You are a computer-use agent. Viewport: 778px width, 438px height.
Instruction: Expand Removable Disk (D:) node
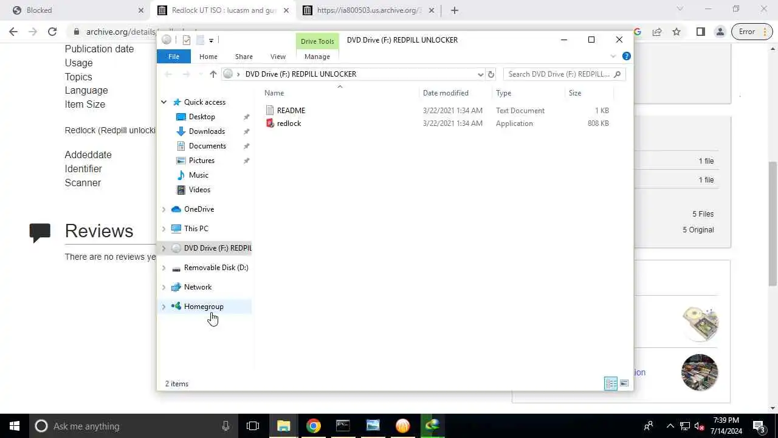click(164, 268)
